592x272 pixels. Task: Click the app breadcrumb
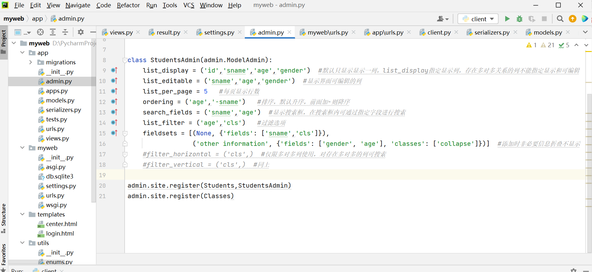click(x=37, y=19)
